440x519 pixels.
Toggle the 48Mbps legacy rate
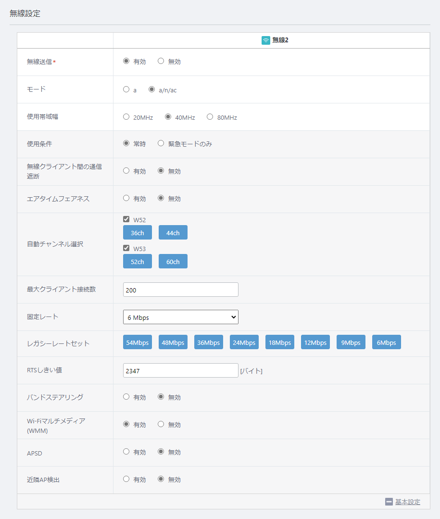[173, 342]
